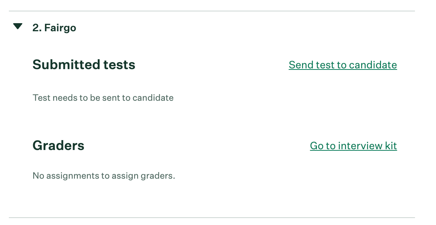Click the word "Fairgo" in the header
Image resolution: width=436 pixels, height=225 pixels.
coord(60,28)
